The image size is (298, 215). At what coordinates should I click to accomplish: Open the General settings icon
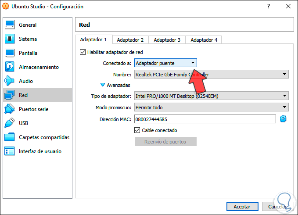(10, 25)
